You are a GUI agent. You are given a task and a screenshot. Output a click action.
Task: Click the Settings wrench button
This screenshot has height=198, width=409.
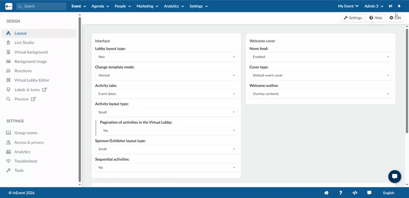[x=353, y=18]
